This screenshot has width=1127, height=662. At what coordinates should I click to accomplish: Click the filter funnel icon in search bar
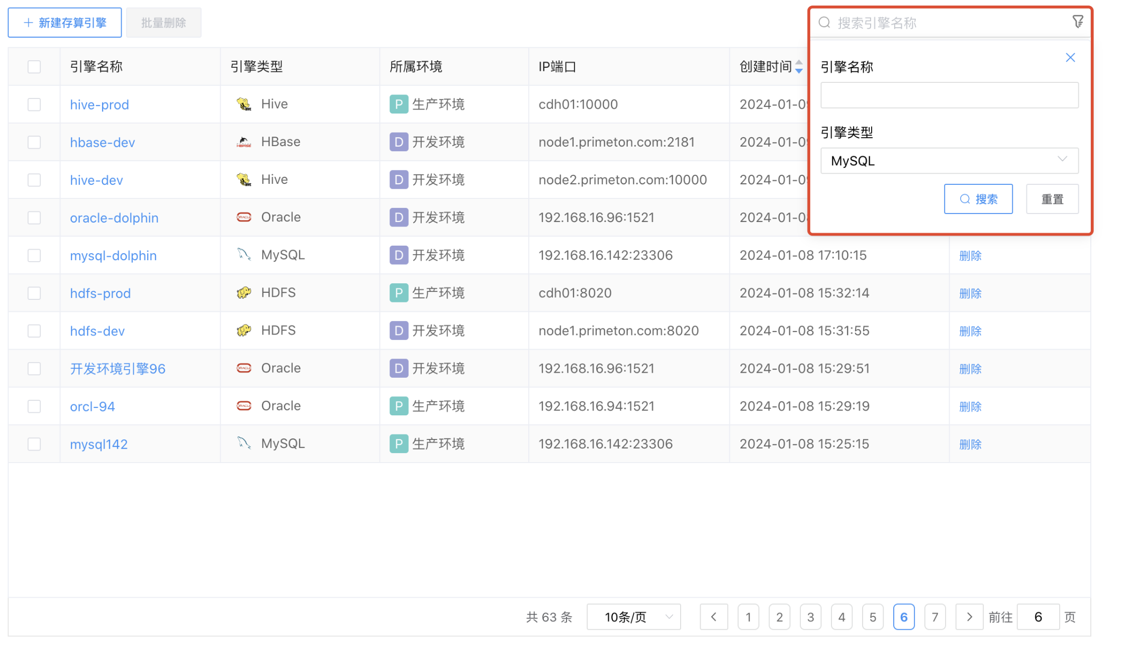(x=1078, y=21)
